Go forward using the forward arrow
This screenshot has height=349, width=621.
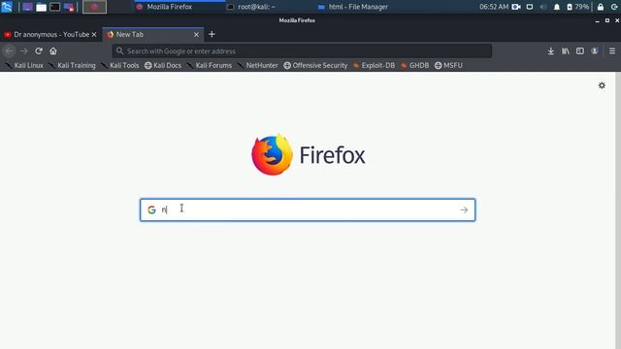click(23, 51)
